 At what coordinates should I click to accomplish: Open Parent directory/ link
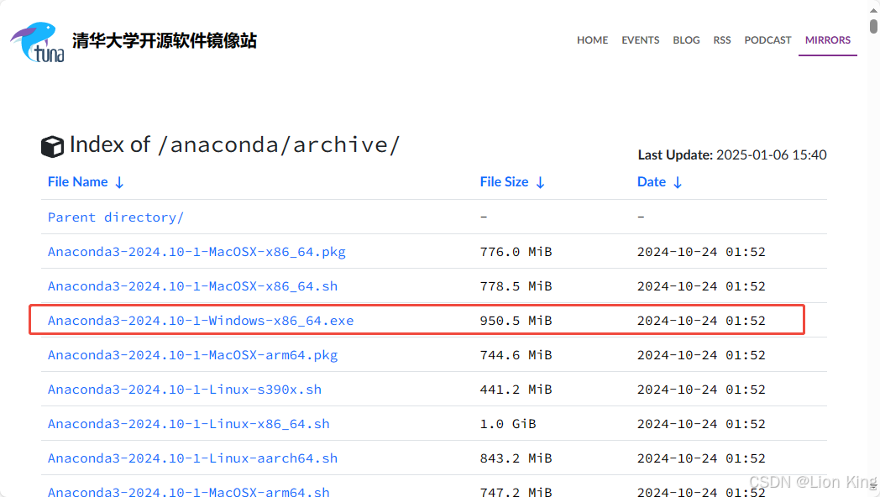click(x=116, y=217)
